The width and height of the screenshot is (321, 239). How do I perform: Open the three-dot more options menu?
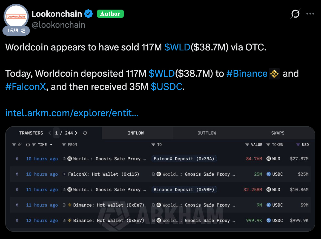(x=310, y=14)
